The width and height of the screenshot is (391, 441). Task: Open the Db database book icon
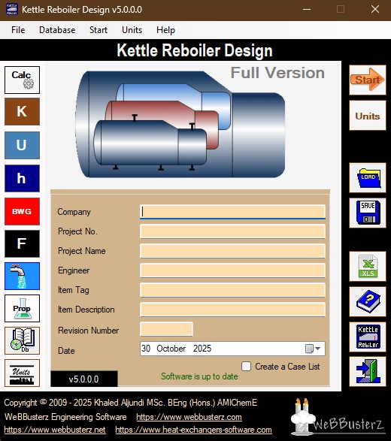22,340
